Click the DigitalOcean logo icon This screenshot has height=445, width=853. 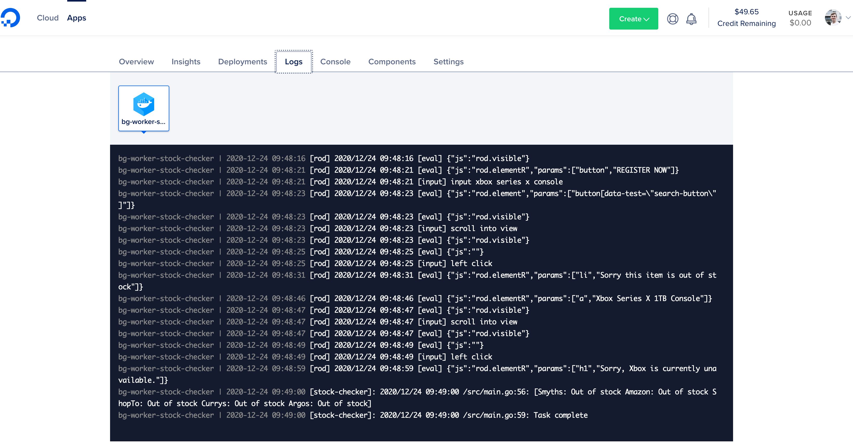(10, 18)
